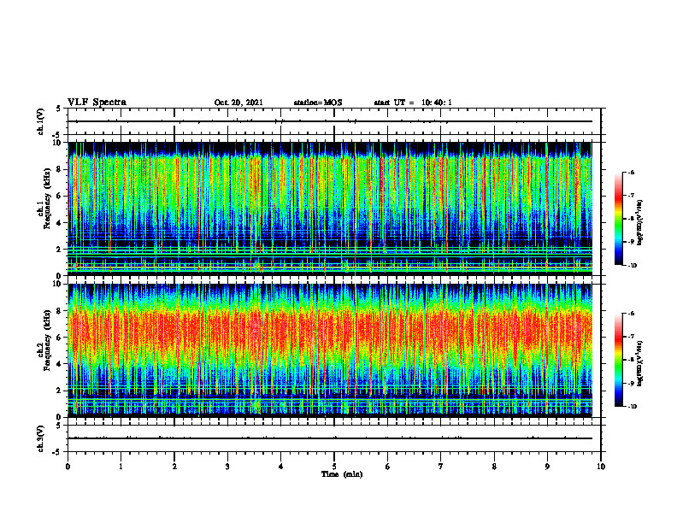Click the "2" tick on ch.1 frequency axis

59,250
